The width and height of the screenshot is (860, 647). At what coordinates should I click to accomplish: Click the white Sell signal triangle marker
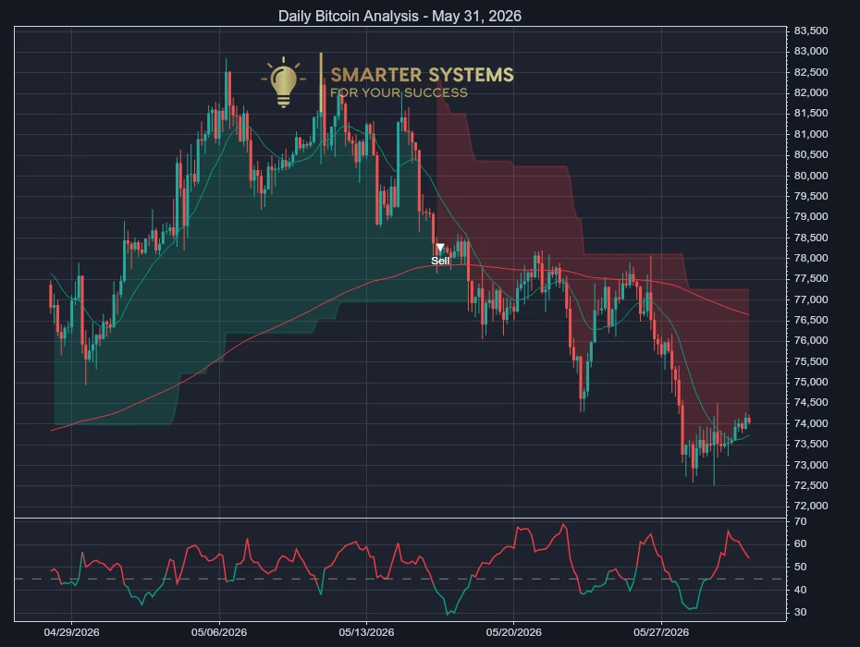pyautogui.click(x=440, y=249)
